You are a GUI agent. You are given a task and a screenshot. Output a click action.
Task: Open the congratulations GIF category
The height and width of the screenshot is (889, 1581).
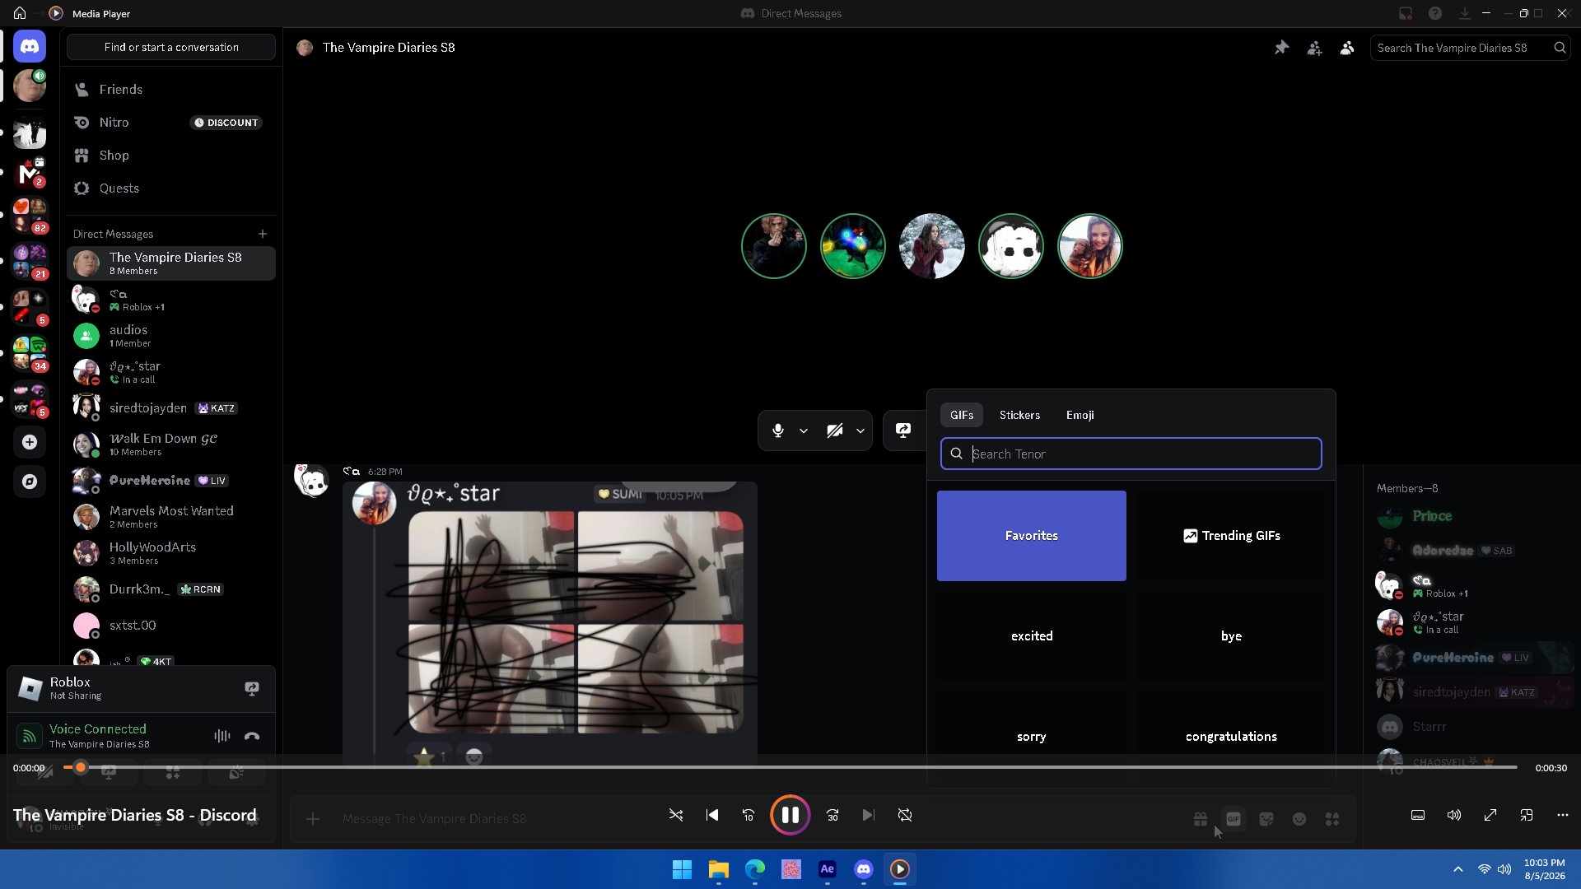1232,737
